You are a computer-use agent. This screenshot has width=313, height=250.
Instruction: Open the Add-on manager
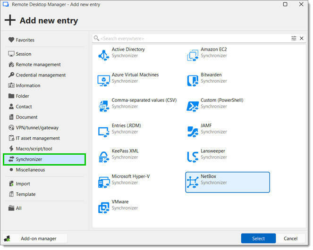(x=36, y=239)
